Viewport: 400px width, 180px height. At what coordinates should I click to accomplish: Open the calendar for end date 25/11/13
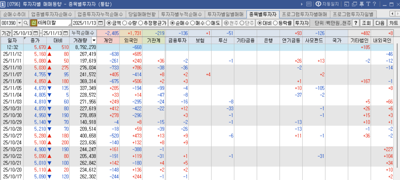tap(66, 33)
